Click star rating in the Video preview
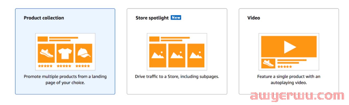Image resolution: width=349 pixels, height=105 pixels. (x=285, y=67)
